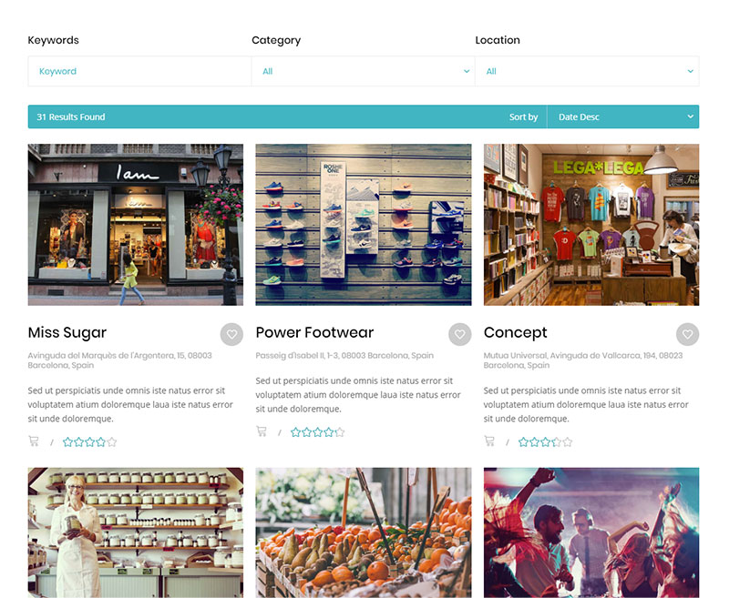The image size is (729, 598).
Task: Favorite Miss Sugar with heart icon
Action: point(231,334)
